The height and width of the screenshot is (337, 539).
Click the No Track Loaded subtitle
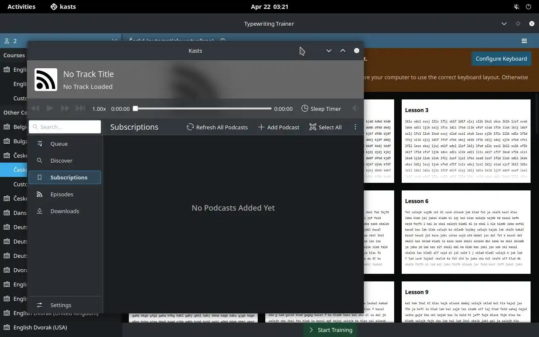88,87
